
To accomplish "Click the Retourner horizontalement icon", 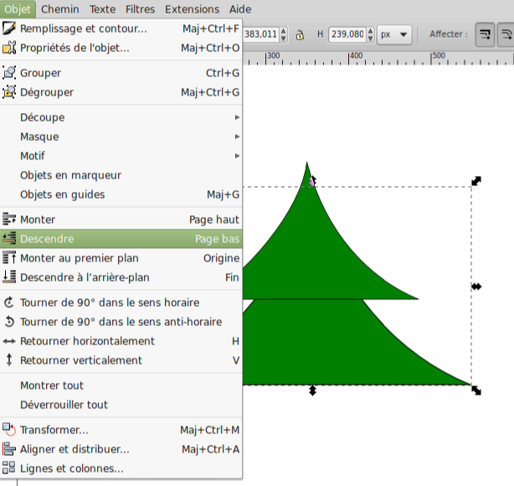I will point(9,341).
